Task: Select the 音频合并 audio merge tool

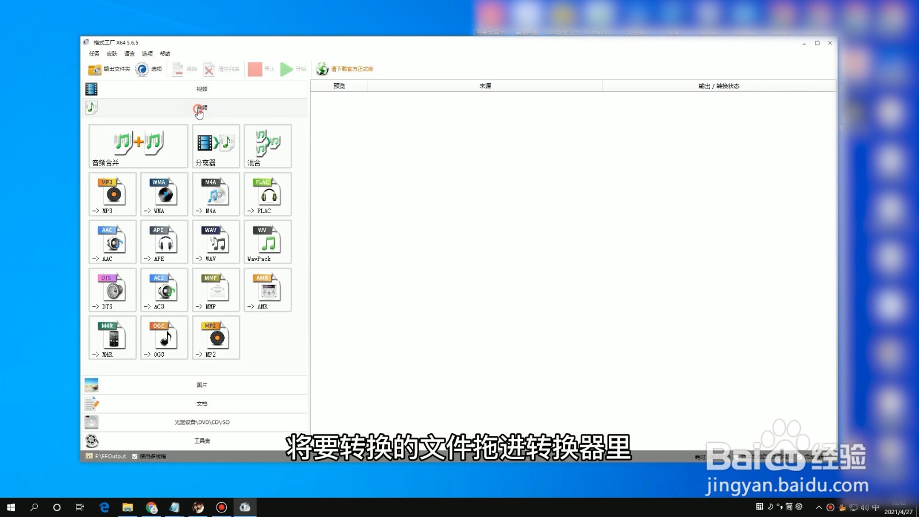Action: [137, 146]
